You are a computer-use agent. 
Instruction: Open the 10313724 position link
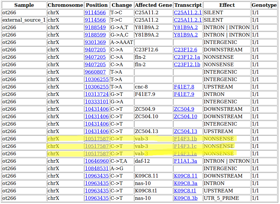tap(97, 94)
